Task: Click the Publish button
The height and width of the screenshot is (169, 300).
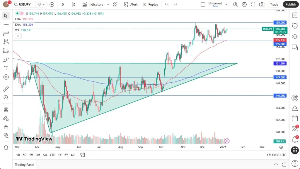Action: tap(290, 4)
